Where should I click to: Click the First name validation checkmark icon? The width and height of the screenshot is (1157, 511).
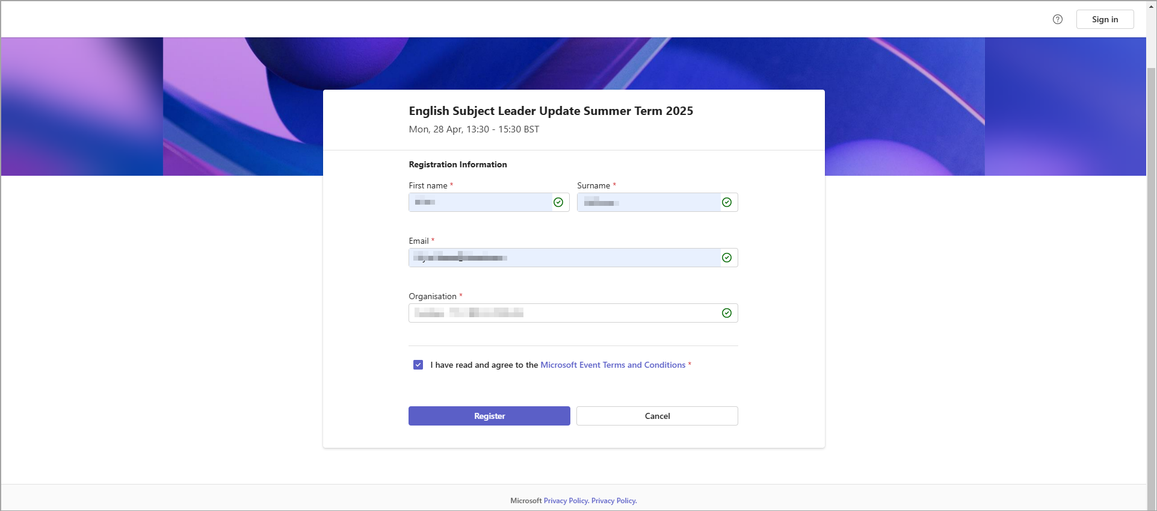[x=558, y=202]
